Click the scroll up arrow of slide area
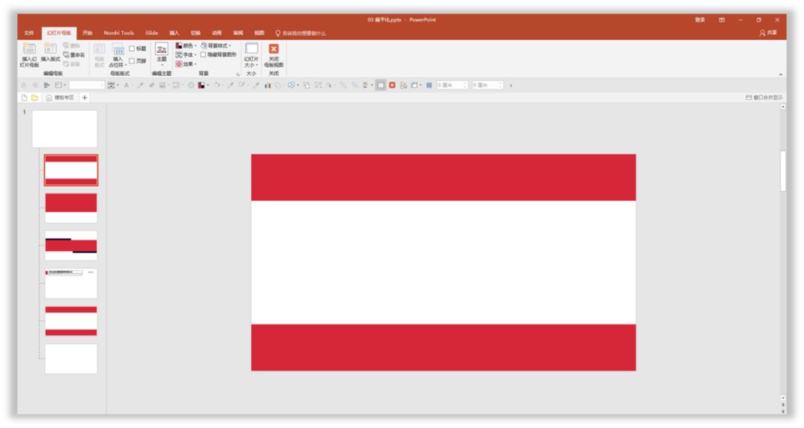Image resolution: width=804 pixels, height=428 pixels. coord(783,106)
